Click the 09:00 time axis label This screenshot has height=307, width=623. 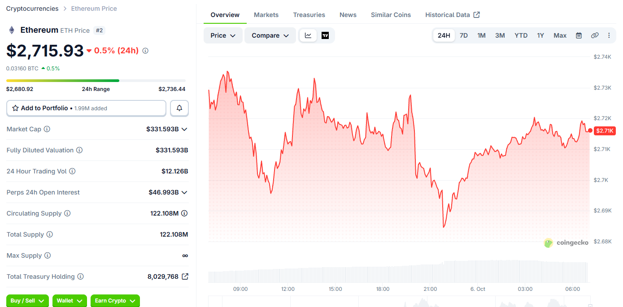[x=240, y=289]
